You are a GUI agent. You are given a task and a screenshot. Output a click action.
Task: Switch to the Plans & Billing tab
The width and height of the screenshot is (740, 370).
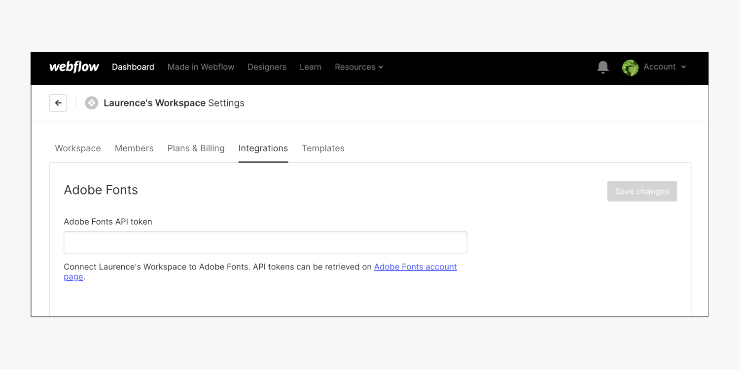click(196, 148)
